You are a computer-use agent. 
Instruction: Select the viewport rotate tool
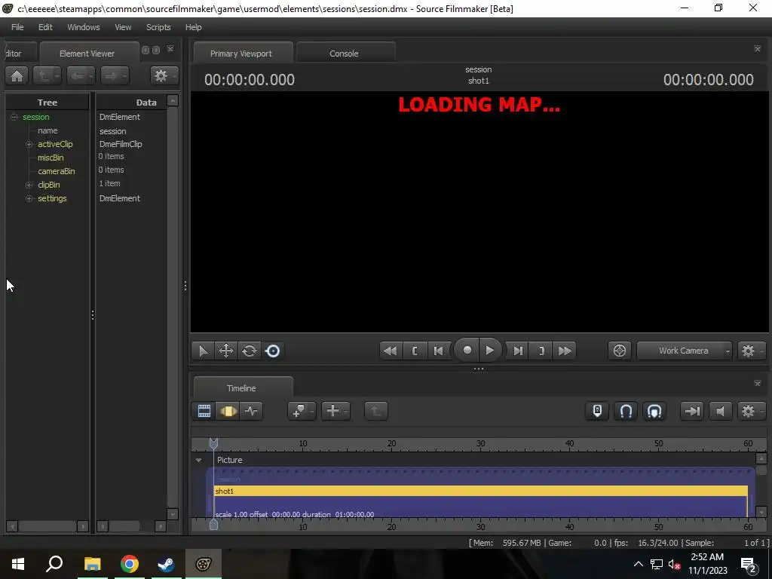pos(250,351)
